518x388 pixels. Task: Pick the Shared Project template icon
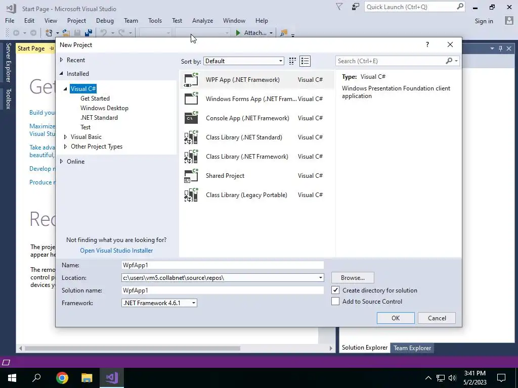pyautogui.click(x=191, y=175)
